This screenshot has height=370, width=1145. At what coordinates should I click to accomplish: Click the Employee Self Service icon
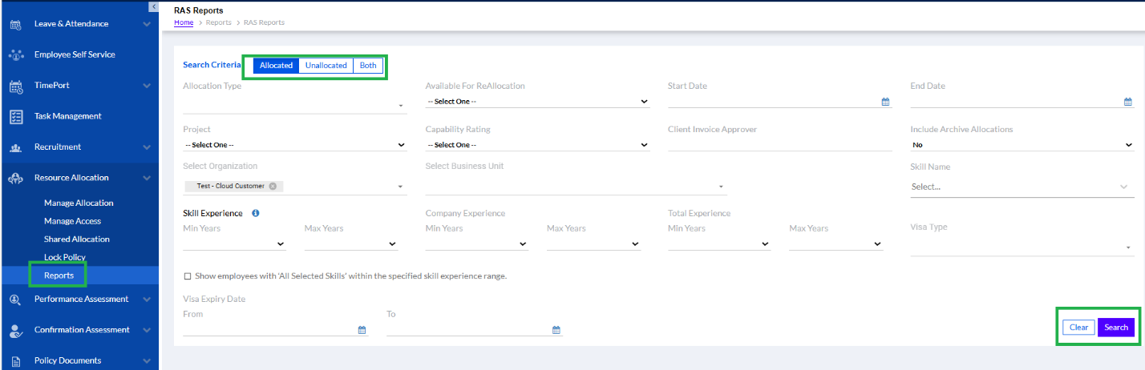tap(15, 54)
